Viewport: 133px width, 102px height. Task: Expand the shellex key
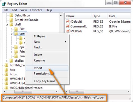point(7,61)
